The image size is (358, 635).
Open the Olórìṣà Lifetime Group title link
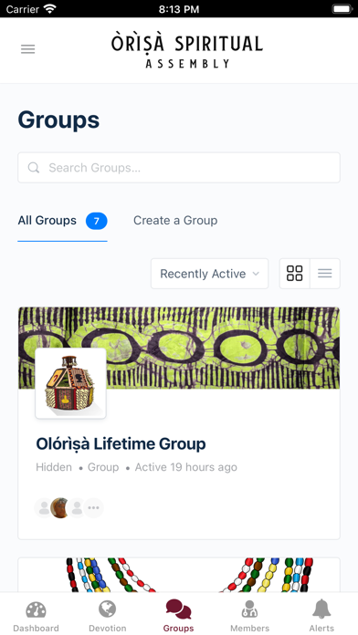click(x=121, y=443)
